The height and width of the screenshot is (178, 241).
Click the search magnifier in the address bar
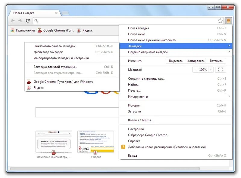point(36,20)
